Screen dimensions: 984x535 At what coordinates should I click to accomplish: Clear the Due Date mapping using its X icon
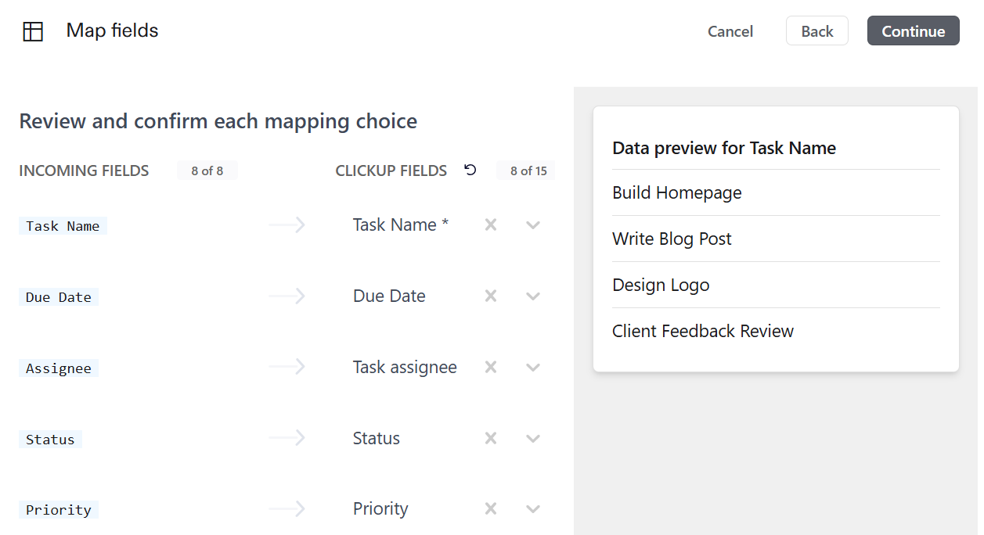490,296
